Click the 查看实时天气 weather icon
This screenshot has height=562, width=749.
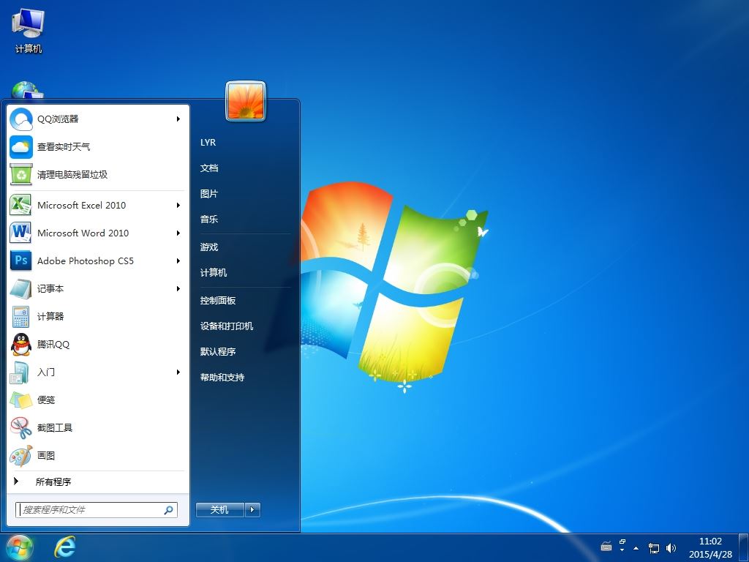point(21,146)
